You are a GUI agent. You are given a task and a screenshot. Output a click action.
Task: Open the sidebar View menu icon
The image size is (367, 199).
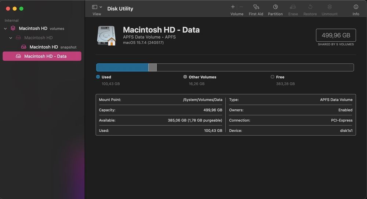point(95,7)
